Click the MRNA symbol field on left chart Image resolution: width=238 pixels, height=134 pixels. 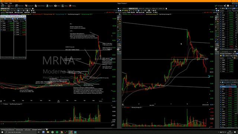(4, 11)
